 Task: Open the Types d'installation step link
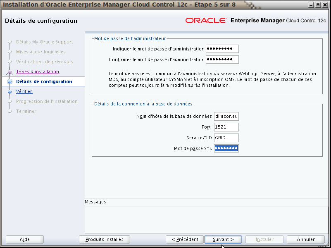(38, 72)
